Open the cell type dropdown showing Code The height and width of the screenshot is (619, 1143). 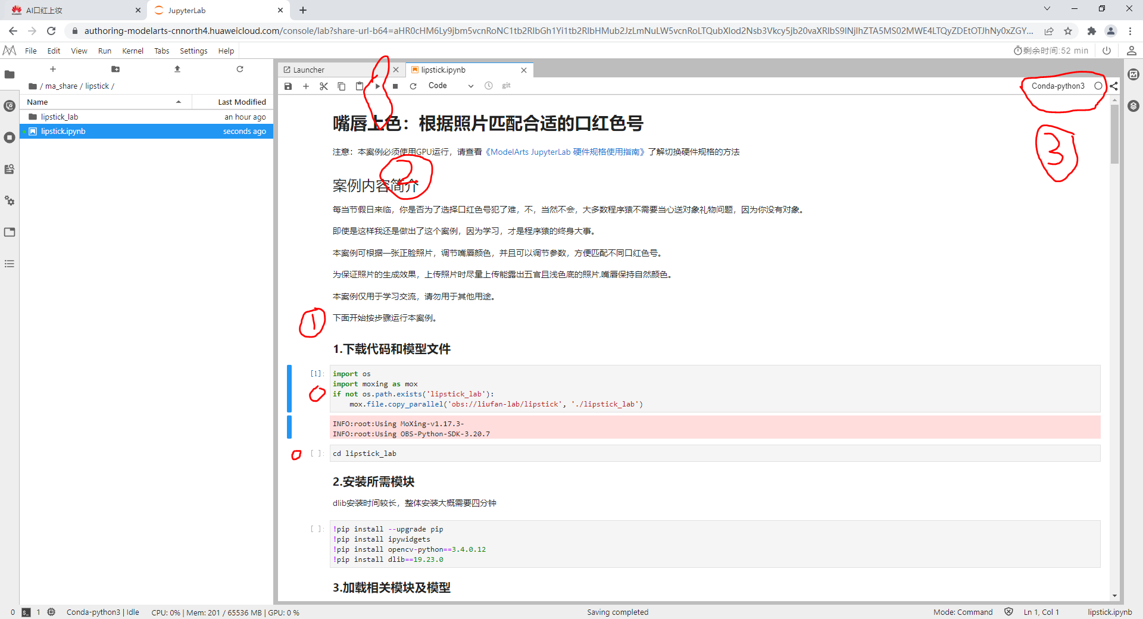(450, 86)
